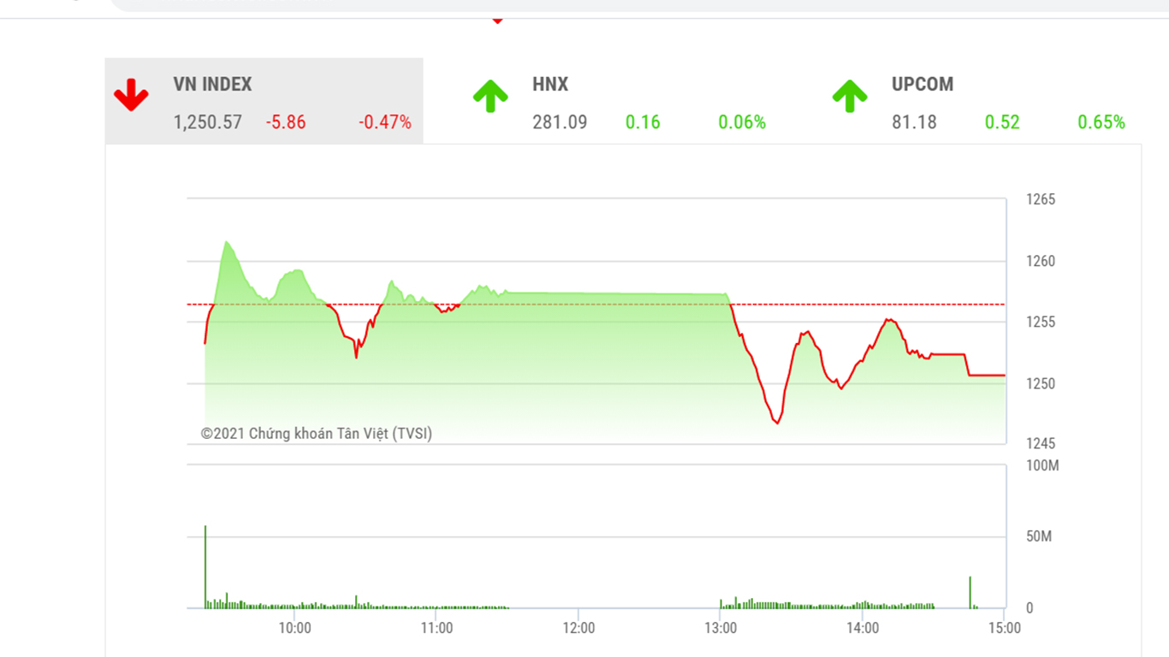Click the UPCOM 0.65% change figure
1169x657 pixels.
coord(1101,122)
